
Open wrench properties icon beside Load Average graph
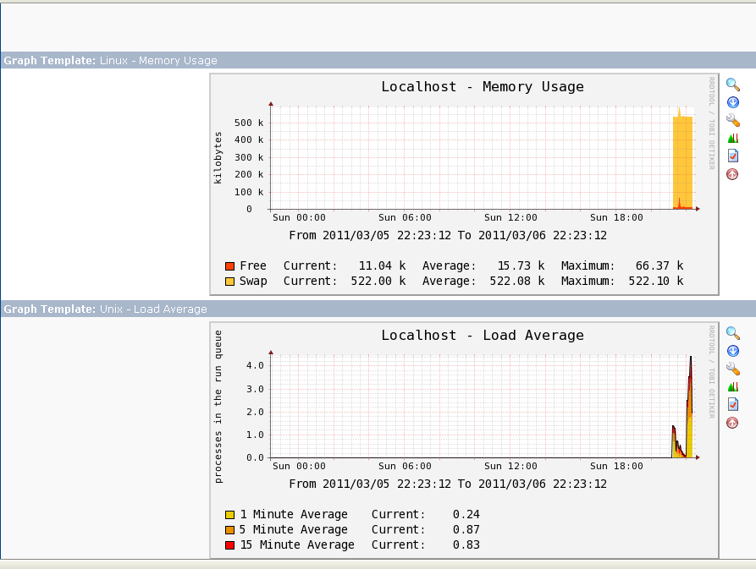pyautogui.click(x=733, y=369)
